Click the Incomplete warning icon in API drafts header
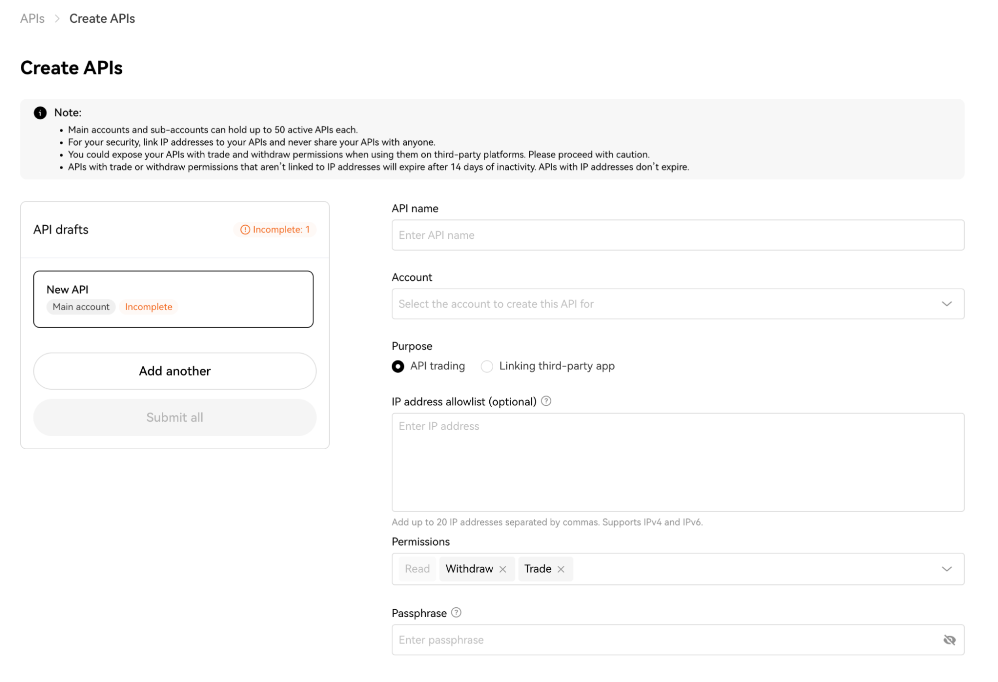 tap(244, 229)
